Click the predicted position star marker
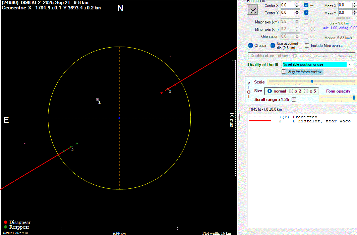 98,100
